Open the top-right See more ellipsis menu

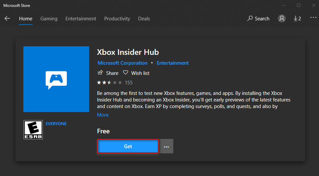tap(313, 18)
